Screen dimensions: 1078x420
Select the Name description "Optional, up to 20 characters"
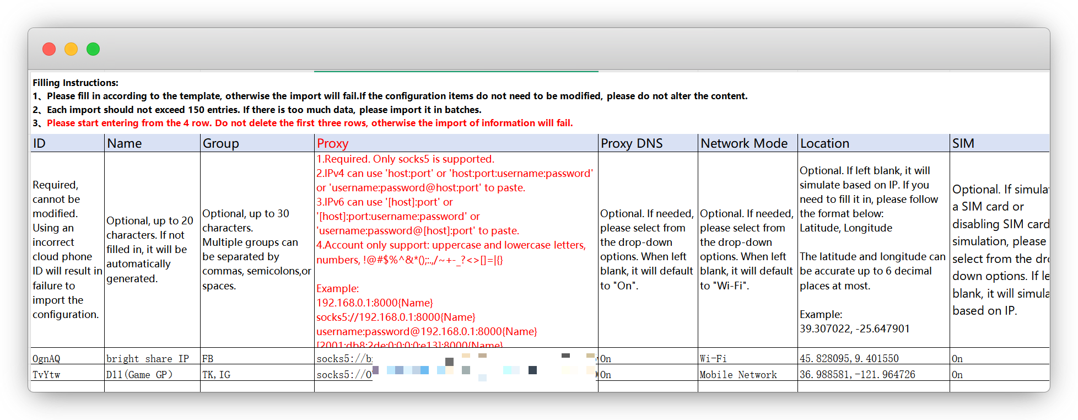tap(152, 250)
